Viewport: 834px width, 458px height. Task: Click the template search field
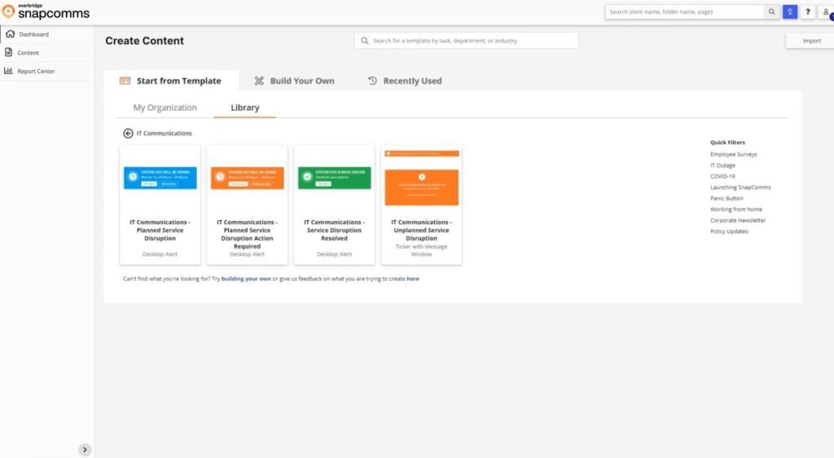tap(467, 41)
